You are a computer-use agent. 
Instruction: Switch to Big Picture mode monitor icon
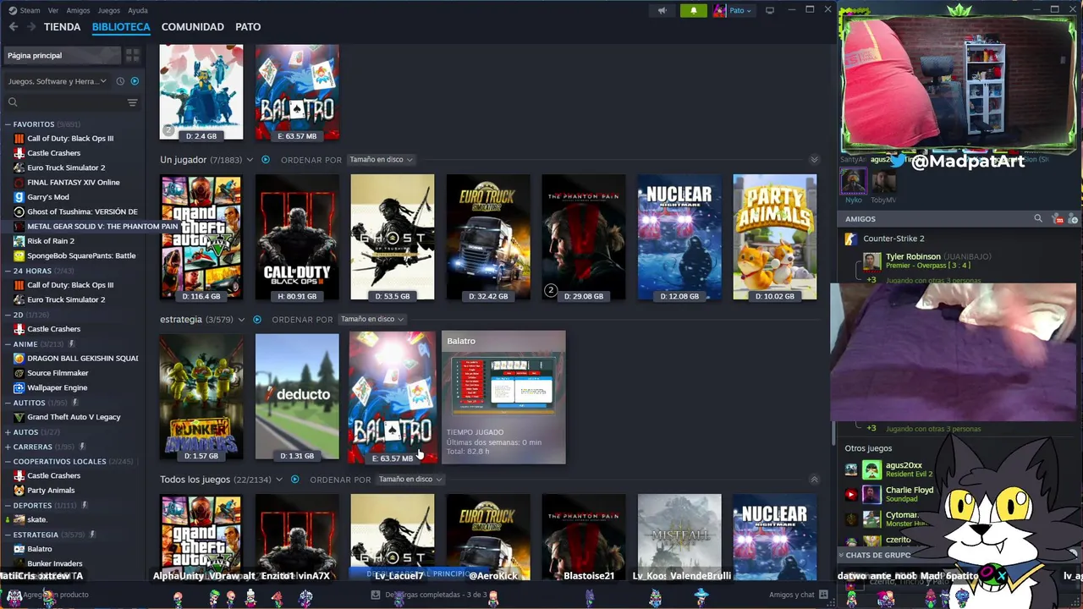coord(769,10)
